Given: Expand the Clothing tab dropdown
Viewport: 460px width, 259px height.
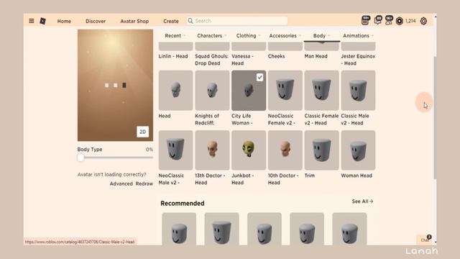Looking at the screenshot, I should 249,35.
